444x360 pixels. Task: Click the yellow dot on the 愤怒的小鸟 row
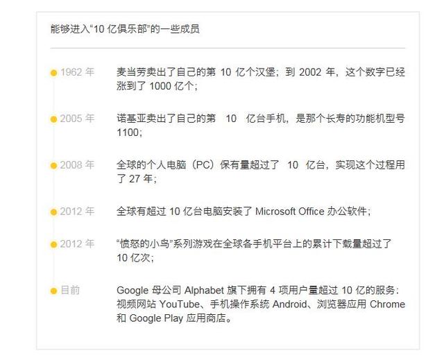53,244
